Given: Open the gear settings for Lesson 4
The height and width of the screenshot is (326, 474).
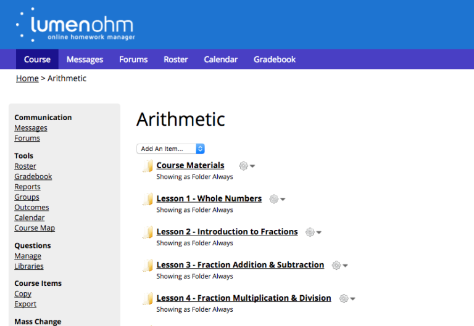Looking at the screenshot, I should click(x=344, y=298).
